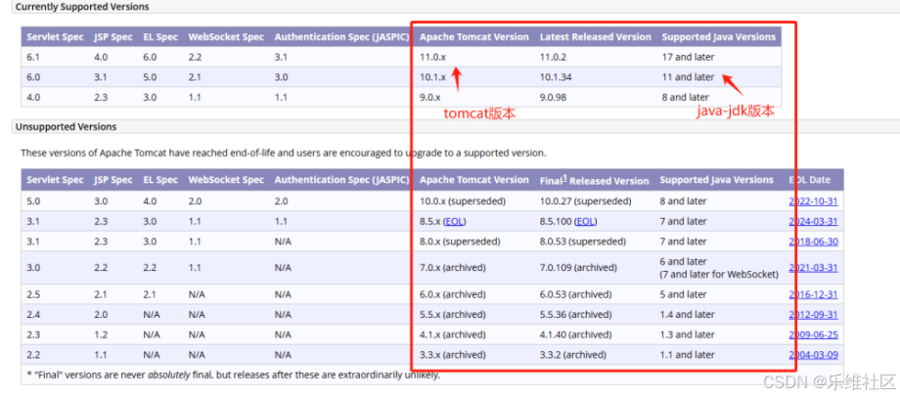Click the end-of-life notice paragraph
This screenshot has width=900, height=397.
[x=284, y=154]
